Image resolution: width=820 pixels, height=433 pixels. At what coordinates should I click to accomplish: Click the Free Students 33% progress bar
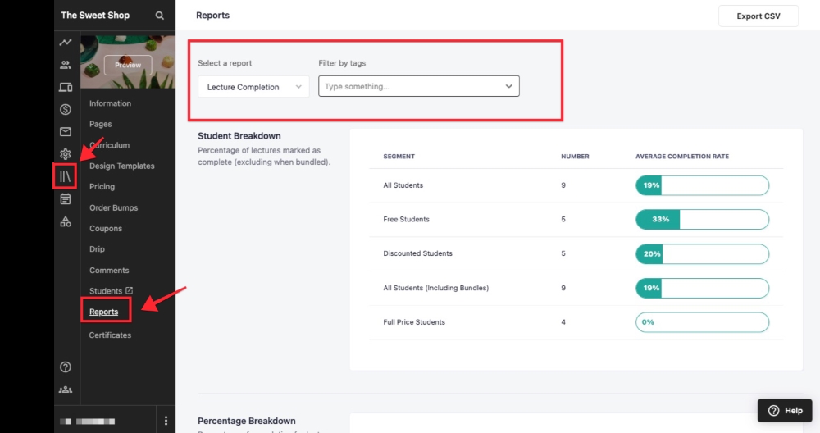coord(703,220)
